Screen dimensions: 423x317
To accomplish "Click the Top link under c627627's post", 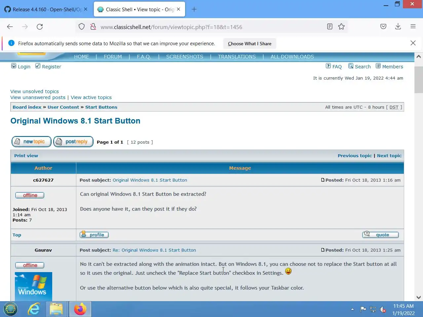I will pos(17,235).
